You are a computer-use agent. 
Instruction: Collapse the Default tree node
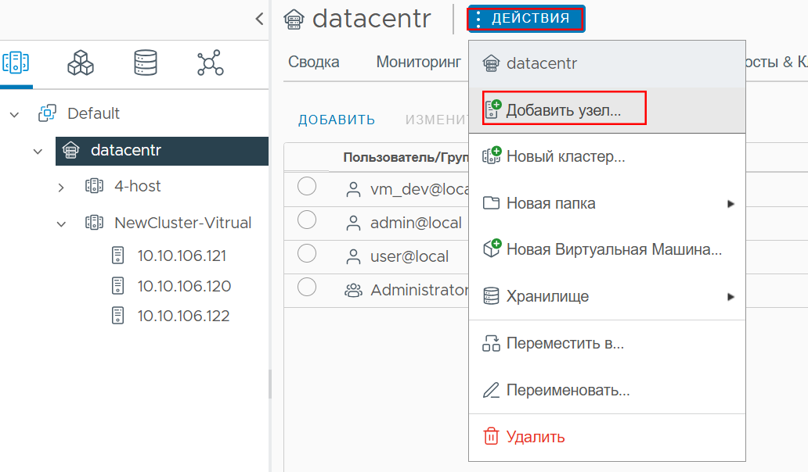point(14,115)
